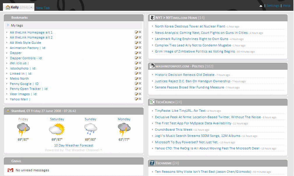Edit the Dapper bookmark entry

pyautogui.click(x=136, y=53)
